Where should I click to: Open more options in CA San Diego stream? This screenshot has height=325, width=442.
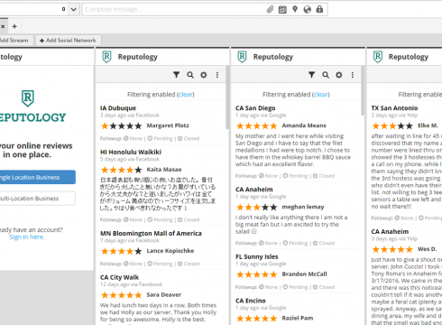tap(353, 75)
